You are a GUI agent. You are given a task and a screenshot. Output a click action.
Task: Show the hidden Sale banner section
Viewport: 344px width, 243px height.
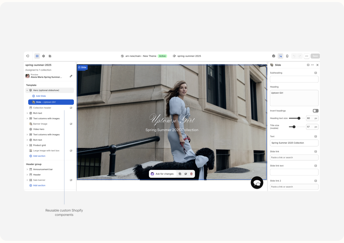coord(71,180)
